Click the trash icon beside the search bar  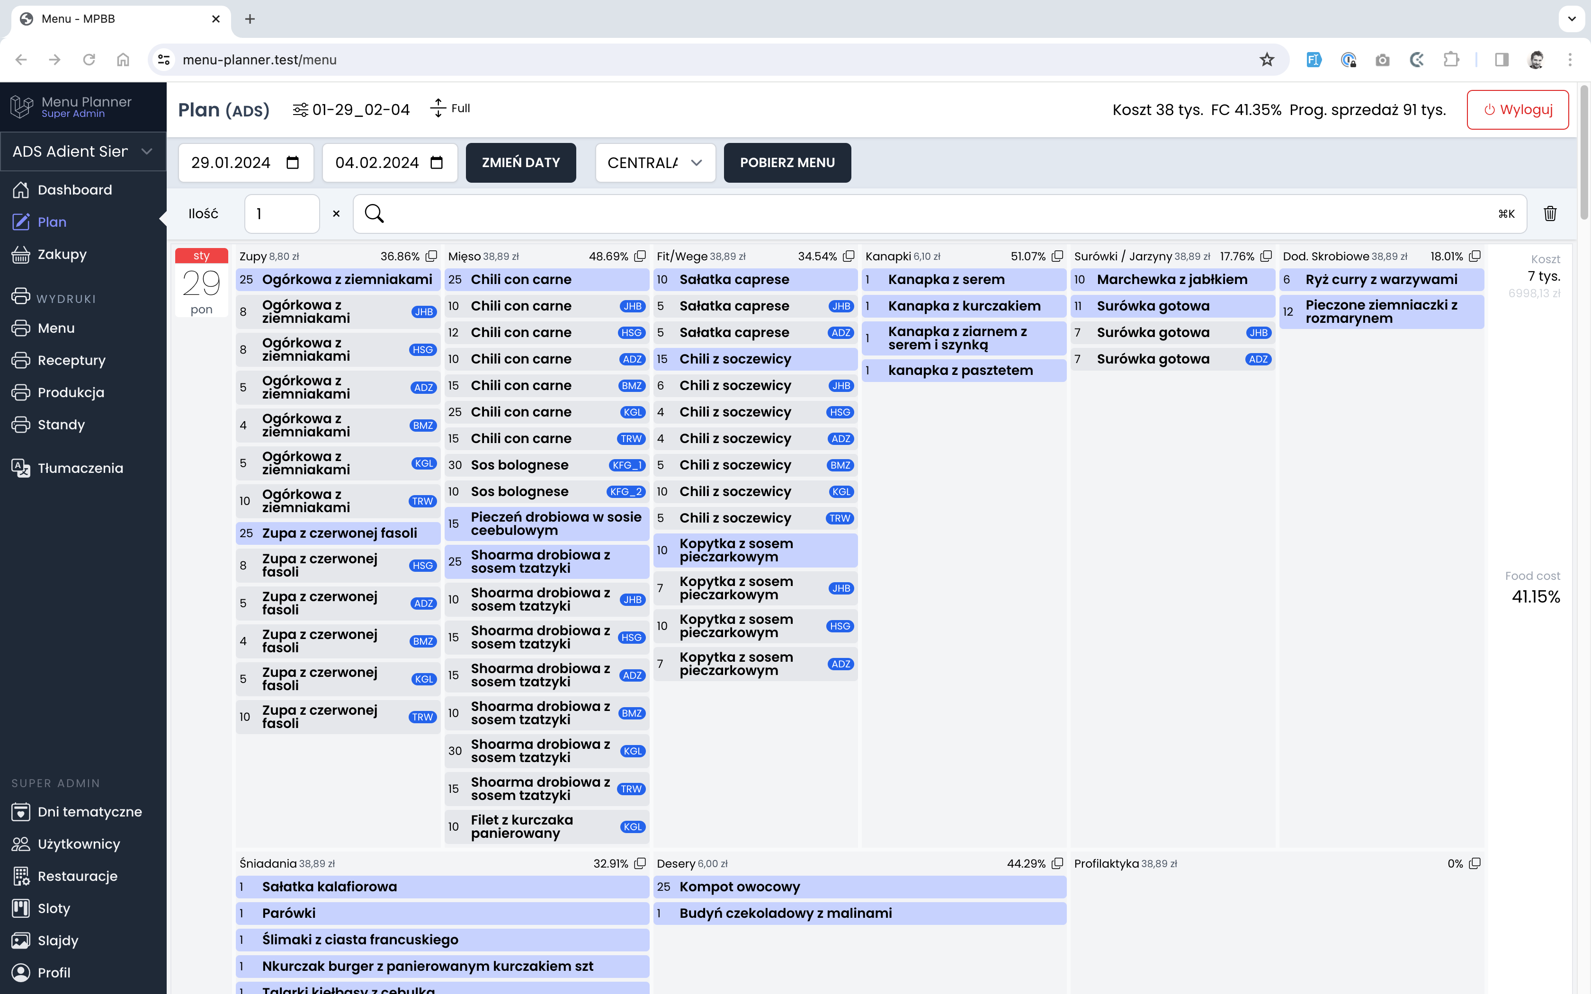1550,213
